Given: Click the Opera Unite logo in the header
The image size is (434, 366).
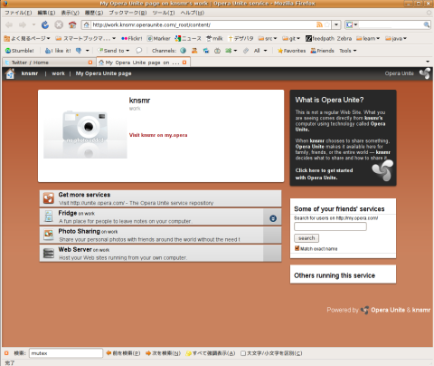Looking at the screenshot, I should (x=425, y=73).
